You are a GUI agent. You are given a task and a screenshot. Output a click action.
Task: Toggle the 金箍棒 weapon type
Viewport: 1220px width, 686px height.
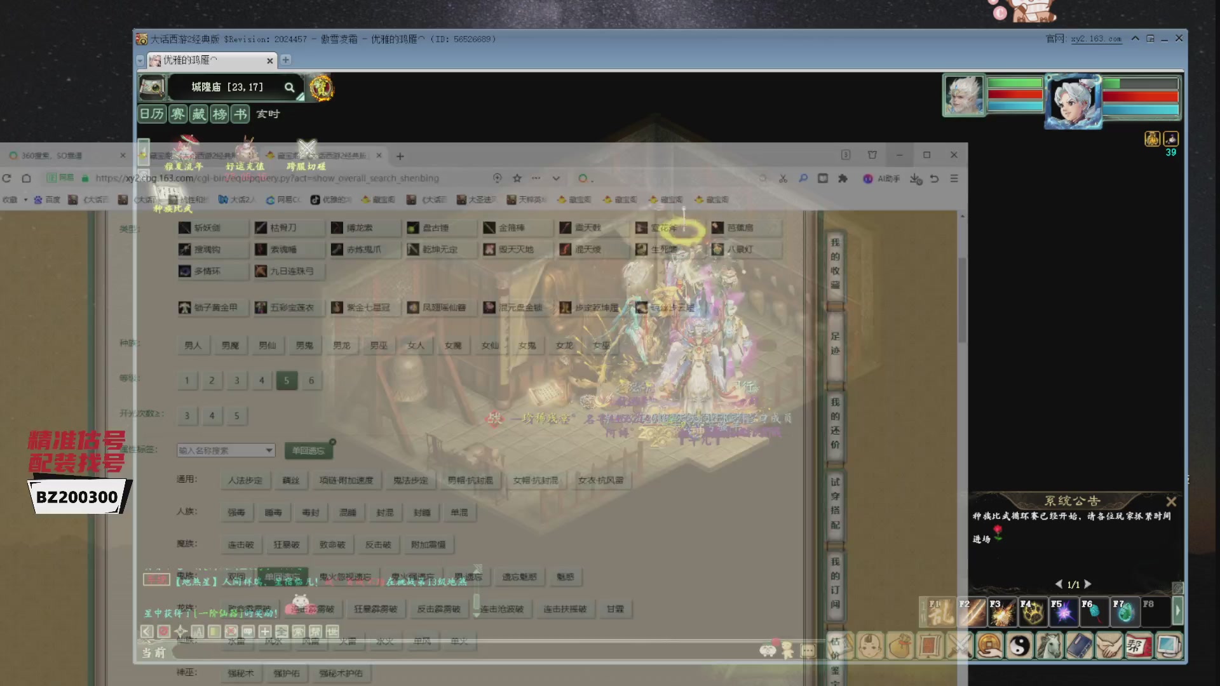(518, 227)
